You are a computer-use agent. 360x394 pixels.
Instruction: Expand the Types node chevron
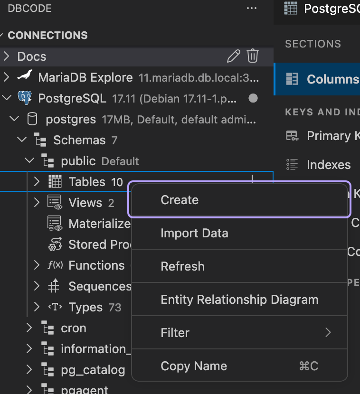coord(37,307)
